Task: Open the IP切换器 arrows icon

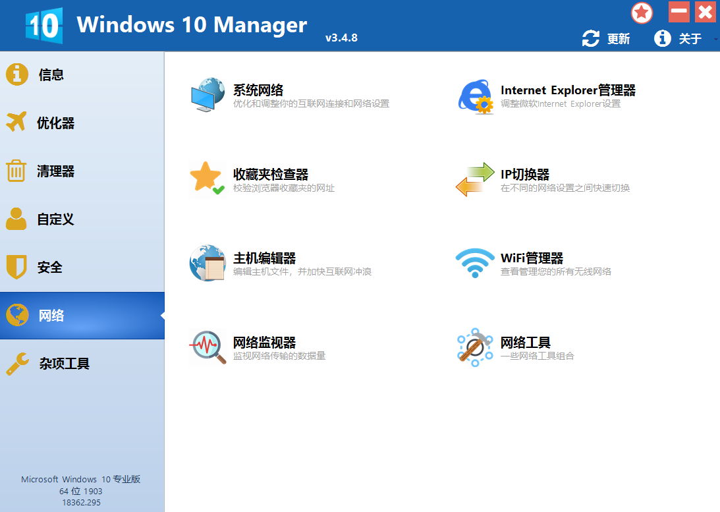Action: pos(475,179)
